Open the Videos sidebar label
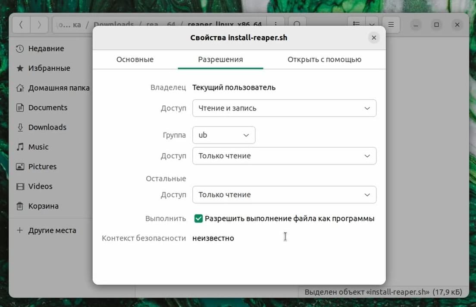 coord(41,187)
